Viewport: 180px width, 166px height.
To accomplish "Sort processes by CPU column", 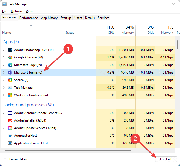I will (106, 30).
